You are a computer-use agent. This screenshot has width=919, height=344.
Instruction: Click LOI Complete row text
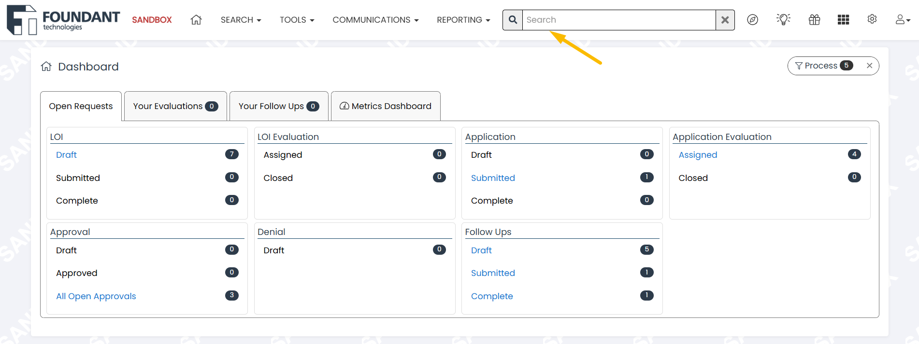[77, 201]
